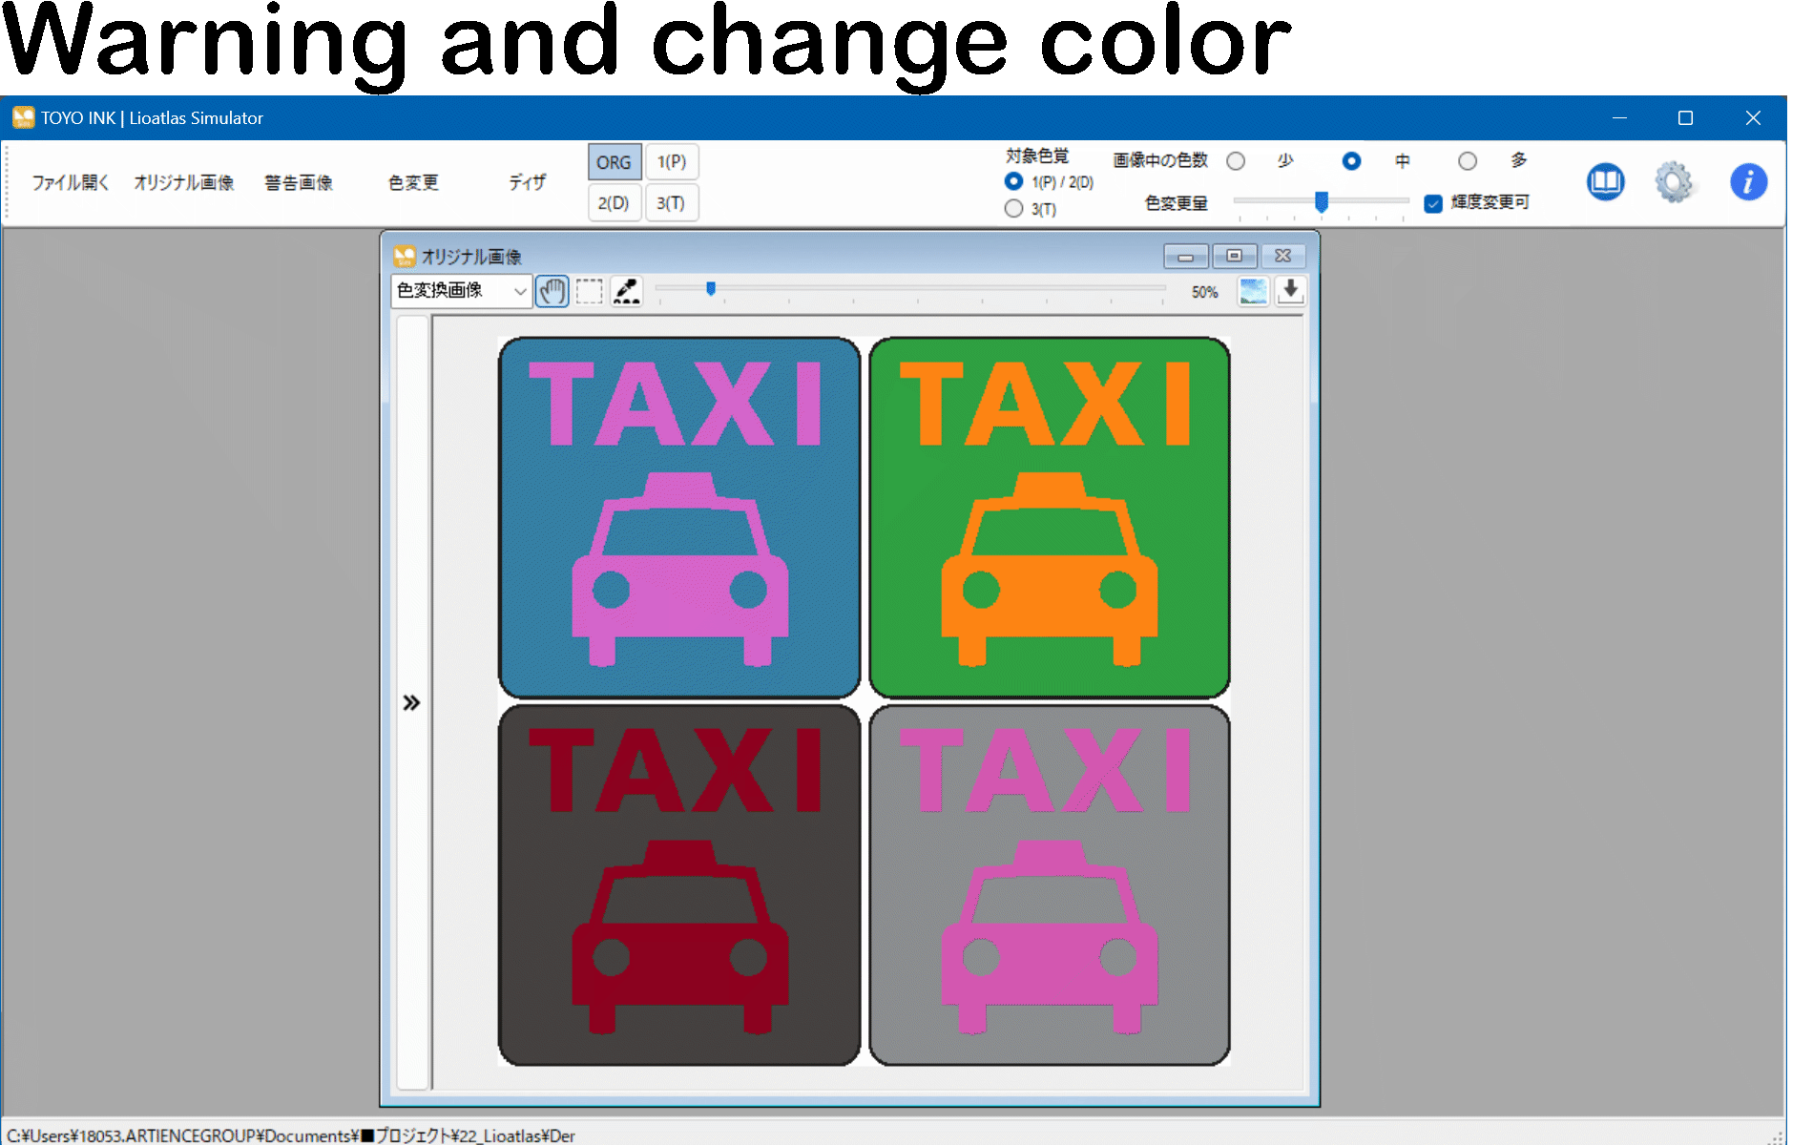Open the 色変換画像 dropdown
Screen dimensions: 1813x1145
coord(461,291)
